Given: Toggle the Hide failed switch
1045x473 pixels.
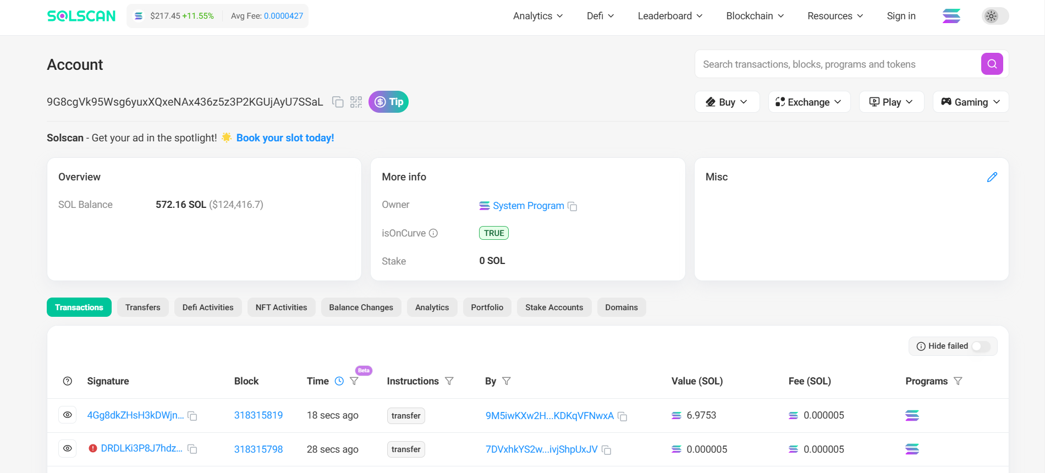Looking at the screenshot, I should click(x=981, y=346).
